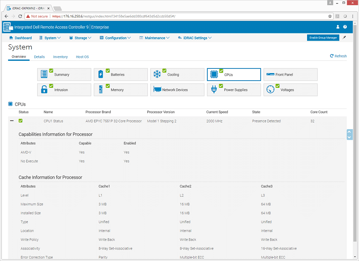Click the Dashboard home icon
The width and height of the screenshot is (359, 261).
coord(11,38)
